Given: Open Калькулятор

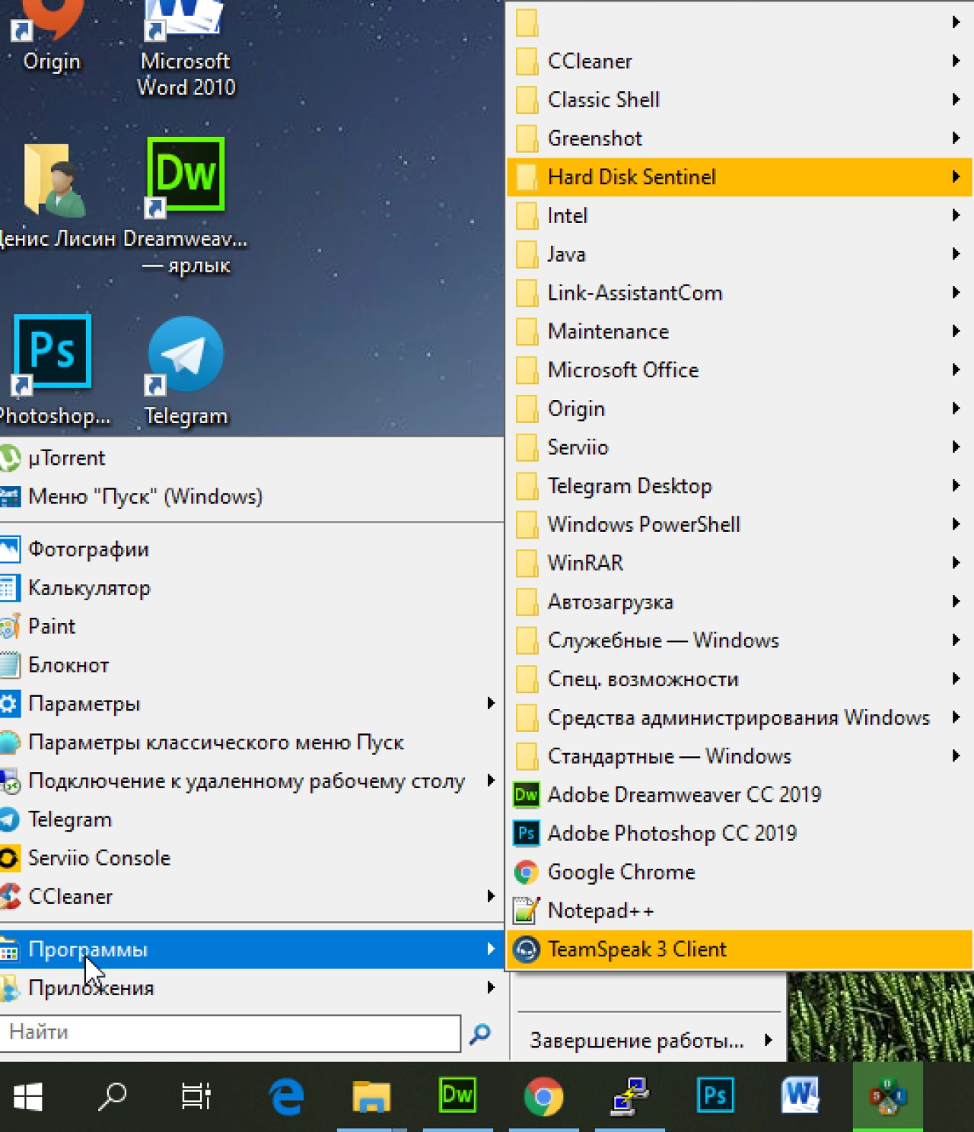Looking at the screenshot, I should click(251, 587).
